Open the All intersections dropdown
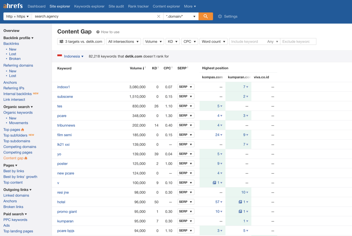The height and width of the screenshot is (236, 352). point(123,42)
